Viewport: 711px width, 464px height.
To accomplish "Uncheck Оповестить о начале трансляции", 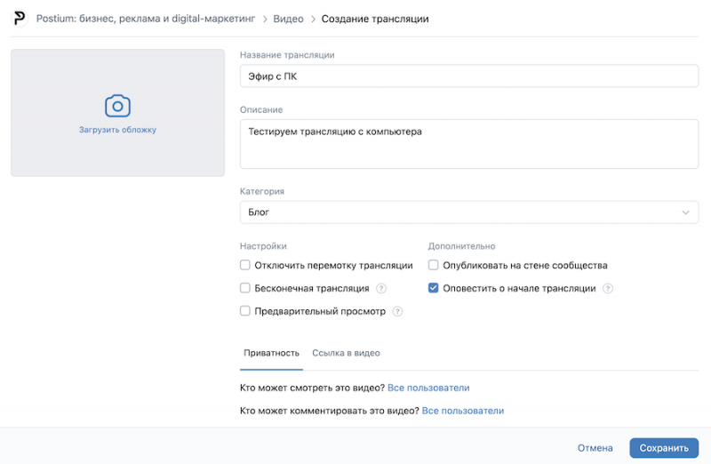I will [434, 289].
